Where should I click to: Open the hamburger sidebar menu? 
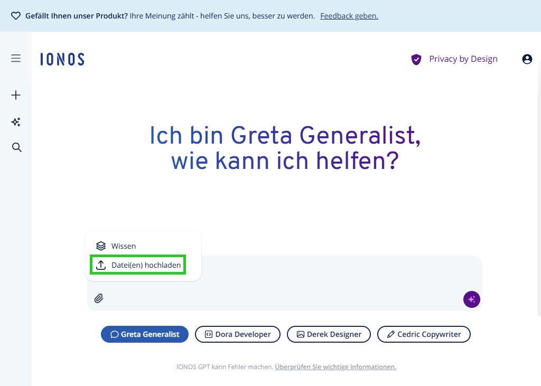pos(16,58)
